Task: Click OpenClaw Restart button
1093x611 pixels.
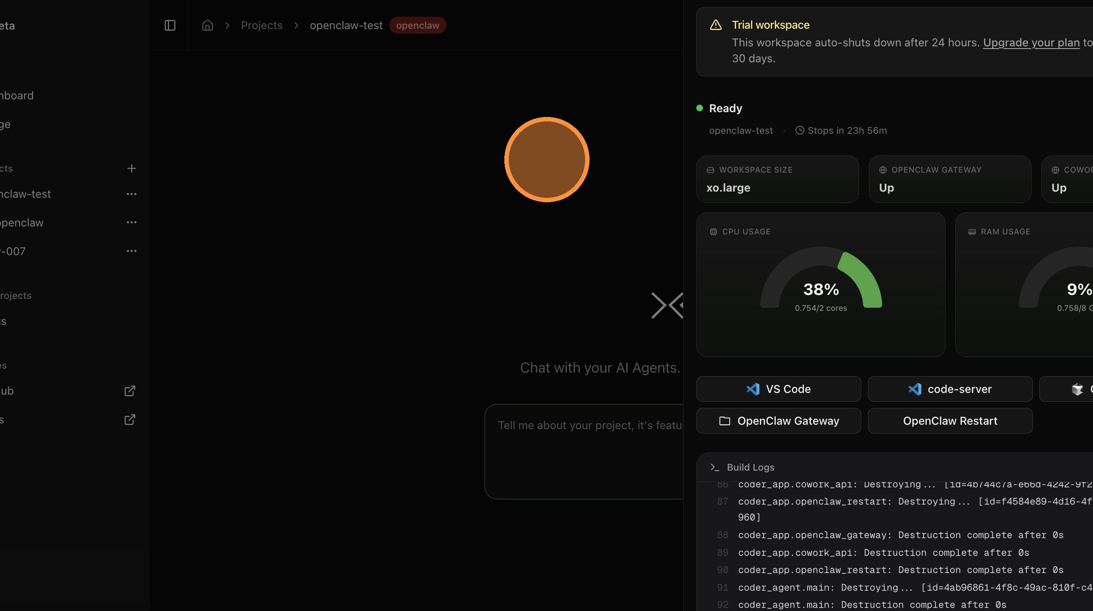Action: pyautogui.click(x=950, y=421)
